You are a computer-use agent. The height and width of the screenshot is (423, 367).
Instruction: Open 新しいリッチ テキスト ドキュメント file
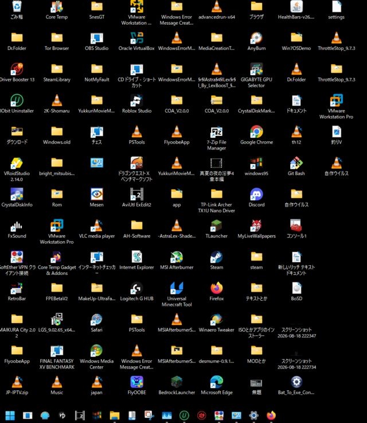[296, 257]
